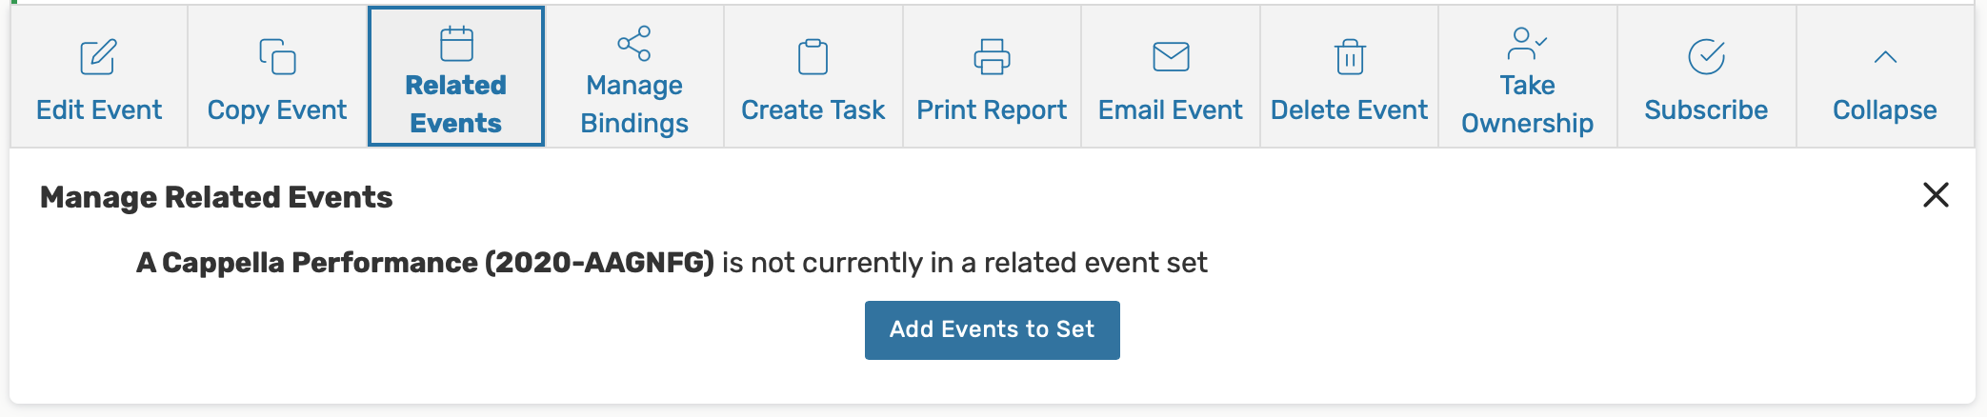The image size is (1987, 417).
Task: Click the share-nodes Manage Bindings icon
Action: pos(634,44)
